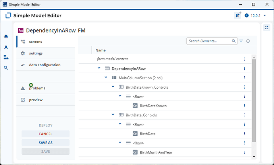The width and height of the screenshot is (274, 165).
Task: Open options menu for DependencyInARow row
Action: (245, 68)
